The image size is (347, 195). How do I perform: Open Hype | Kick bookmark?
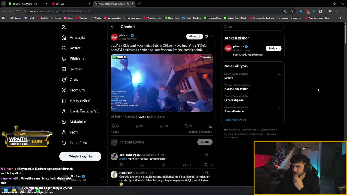[x=172, y=18]
